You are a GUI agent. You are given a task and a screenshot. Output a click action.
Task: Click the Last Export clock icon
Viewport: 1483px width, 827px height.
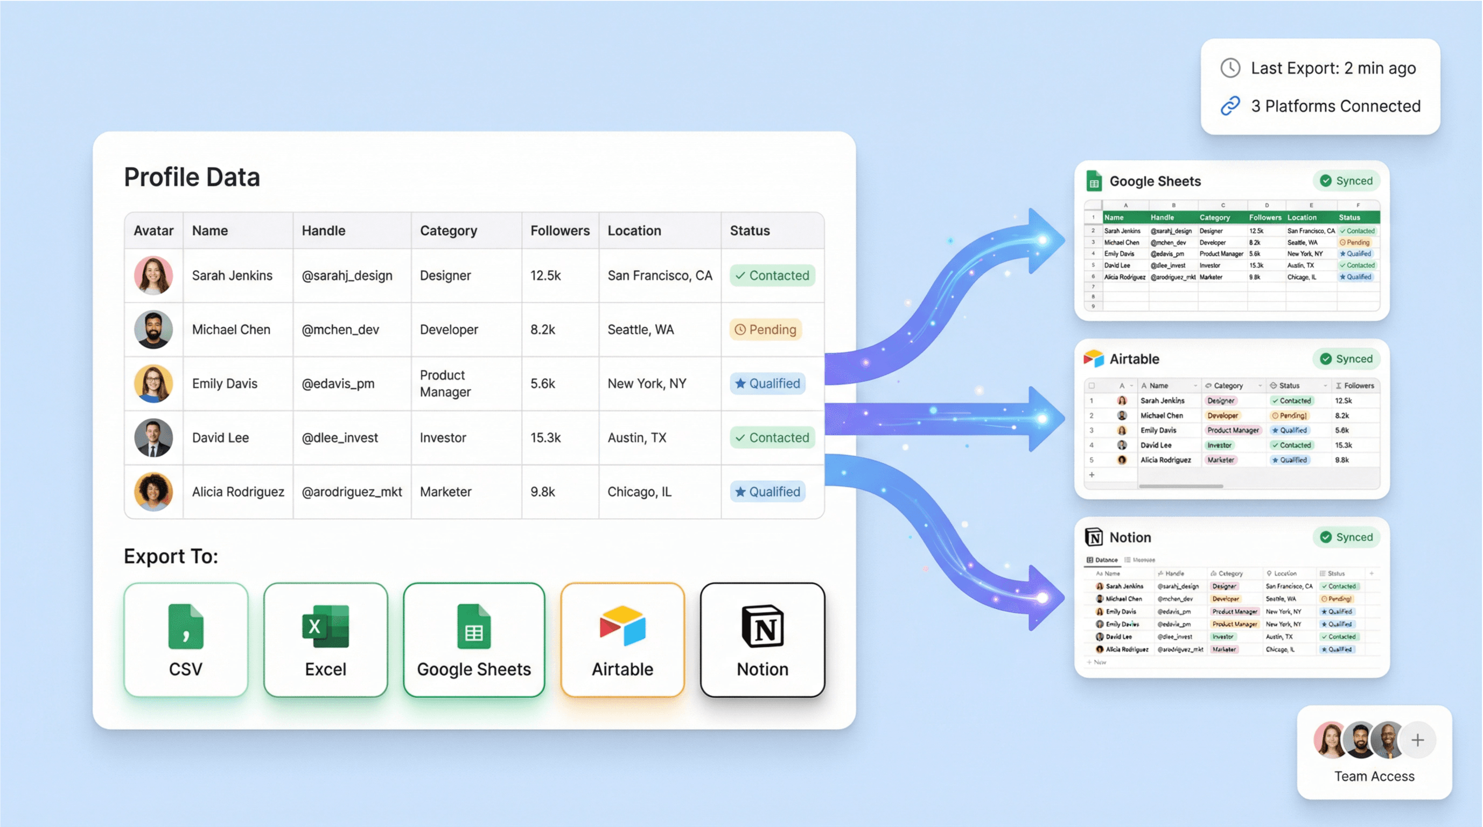pyautogui.click(x=1230, y=68)
